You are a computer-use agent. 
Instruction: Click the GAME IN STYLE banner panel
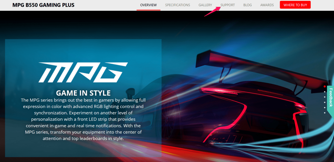tap(83, 98)
